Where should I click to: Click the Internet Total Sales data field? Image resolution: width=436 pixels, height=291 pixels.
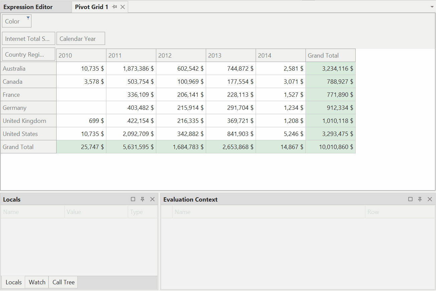pos(28,39)
